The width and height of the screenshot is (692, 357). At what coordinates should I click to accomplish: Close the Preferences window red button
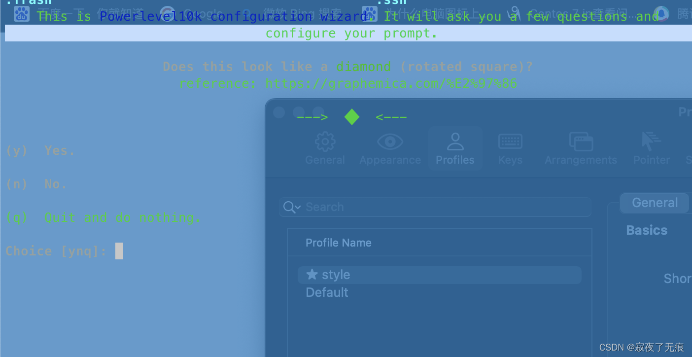coord(279,112)
